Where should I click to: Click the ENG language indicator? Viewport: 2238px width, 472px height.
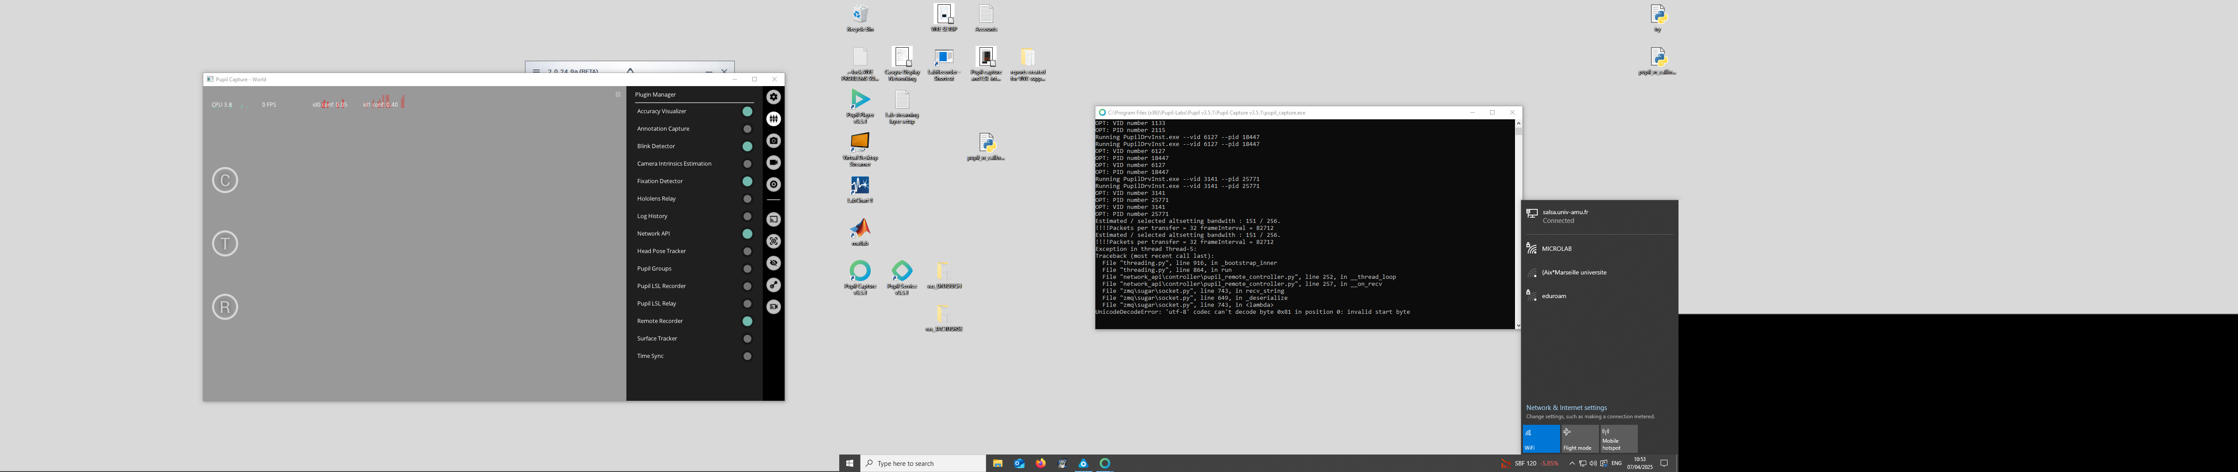tap(1616, 463)
